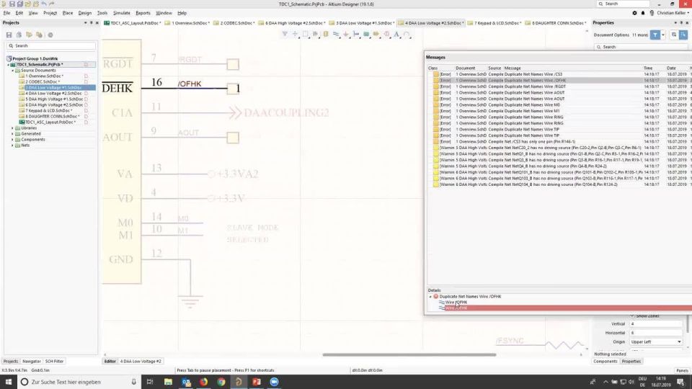Click the blue filter icon in Properties panel
Image resolution: width=692 pixels, height=389 pixels.
(655, 35)
